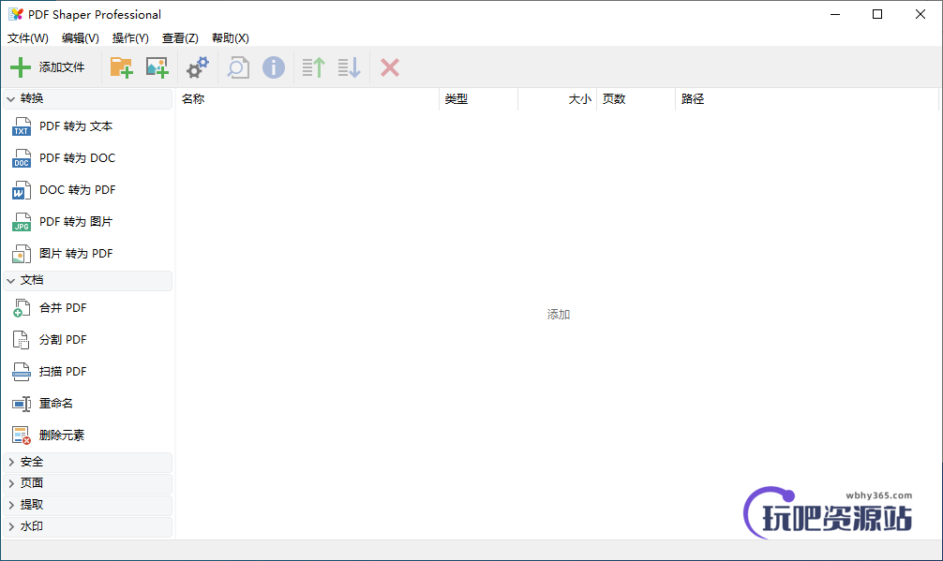This screenshot has height=561, width=943.
Task: Click the split icon beside 分割 PDF
Action: tap(22, 340)
